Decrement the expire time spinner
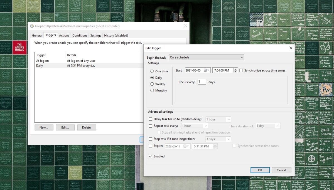The height and width of the screenshot is (190, 334). [x=215, y=147]
